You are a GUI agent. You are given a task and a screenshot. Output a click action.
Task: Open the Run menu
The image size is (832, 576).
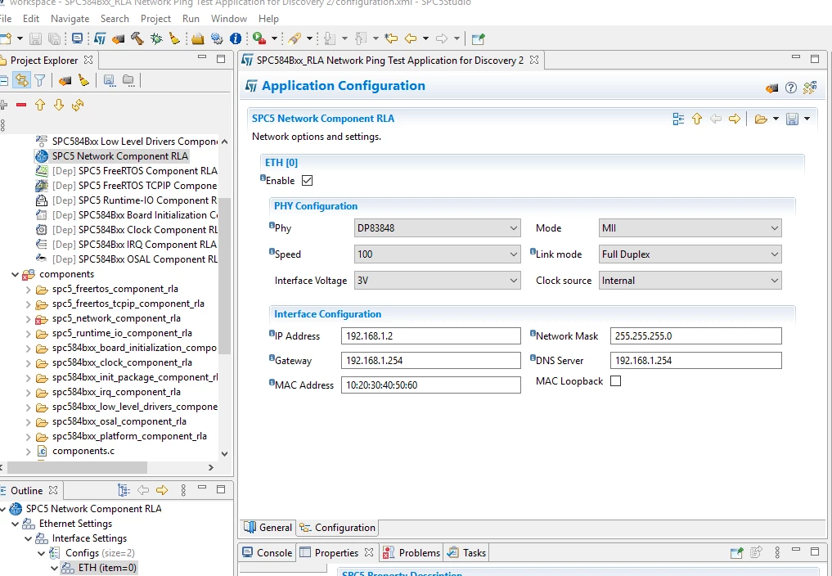click(191, 19)
